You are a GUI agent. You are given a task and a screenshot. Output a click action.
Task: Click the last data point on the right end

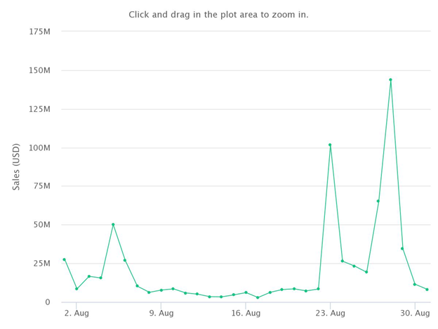click(x=427, y=290)
